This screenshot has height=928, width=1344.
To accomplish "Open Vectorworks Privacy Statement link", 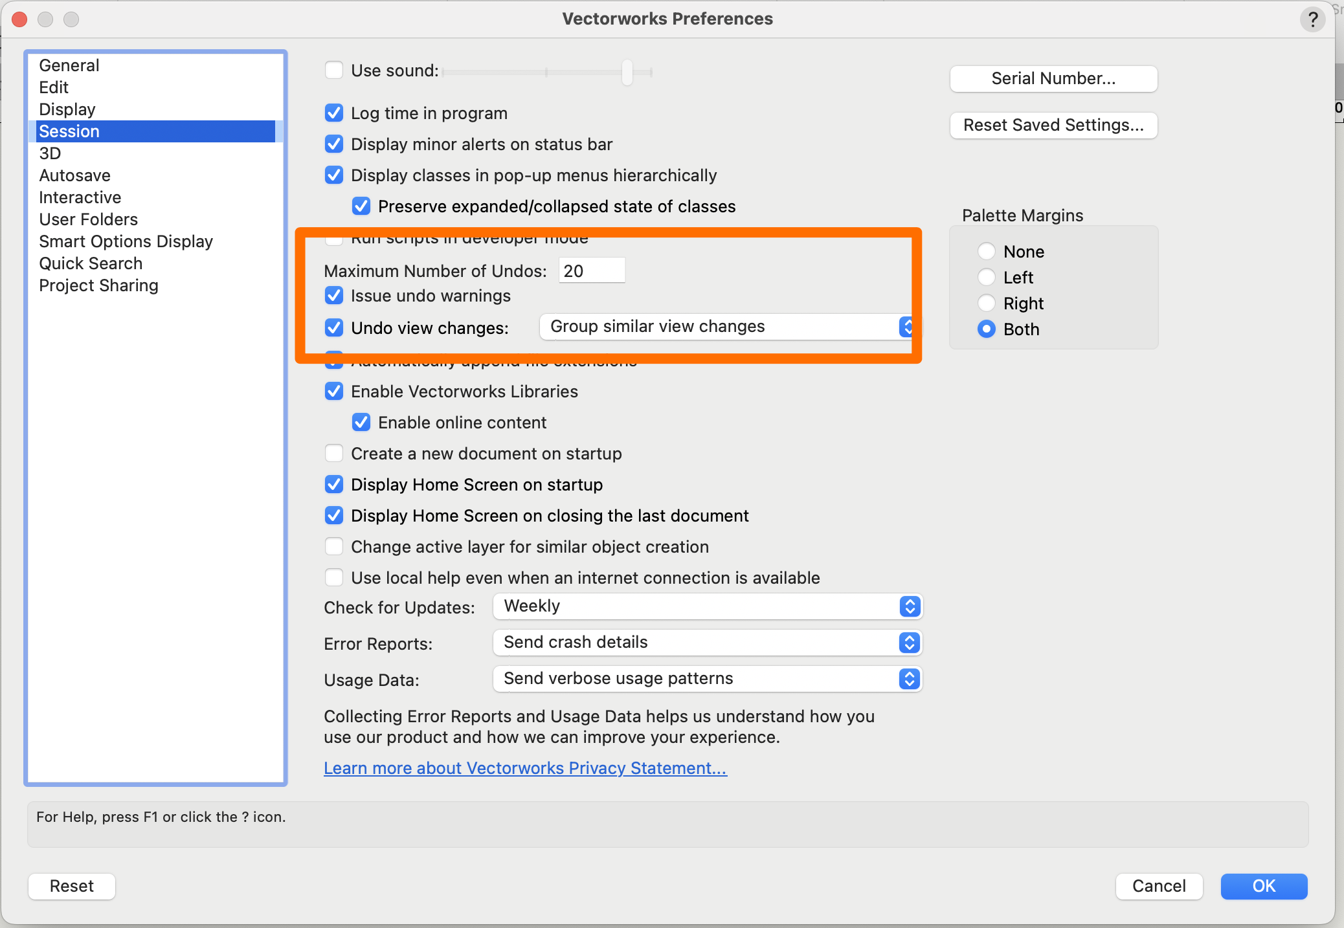I will coord(525,768).
